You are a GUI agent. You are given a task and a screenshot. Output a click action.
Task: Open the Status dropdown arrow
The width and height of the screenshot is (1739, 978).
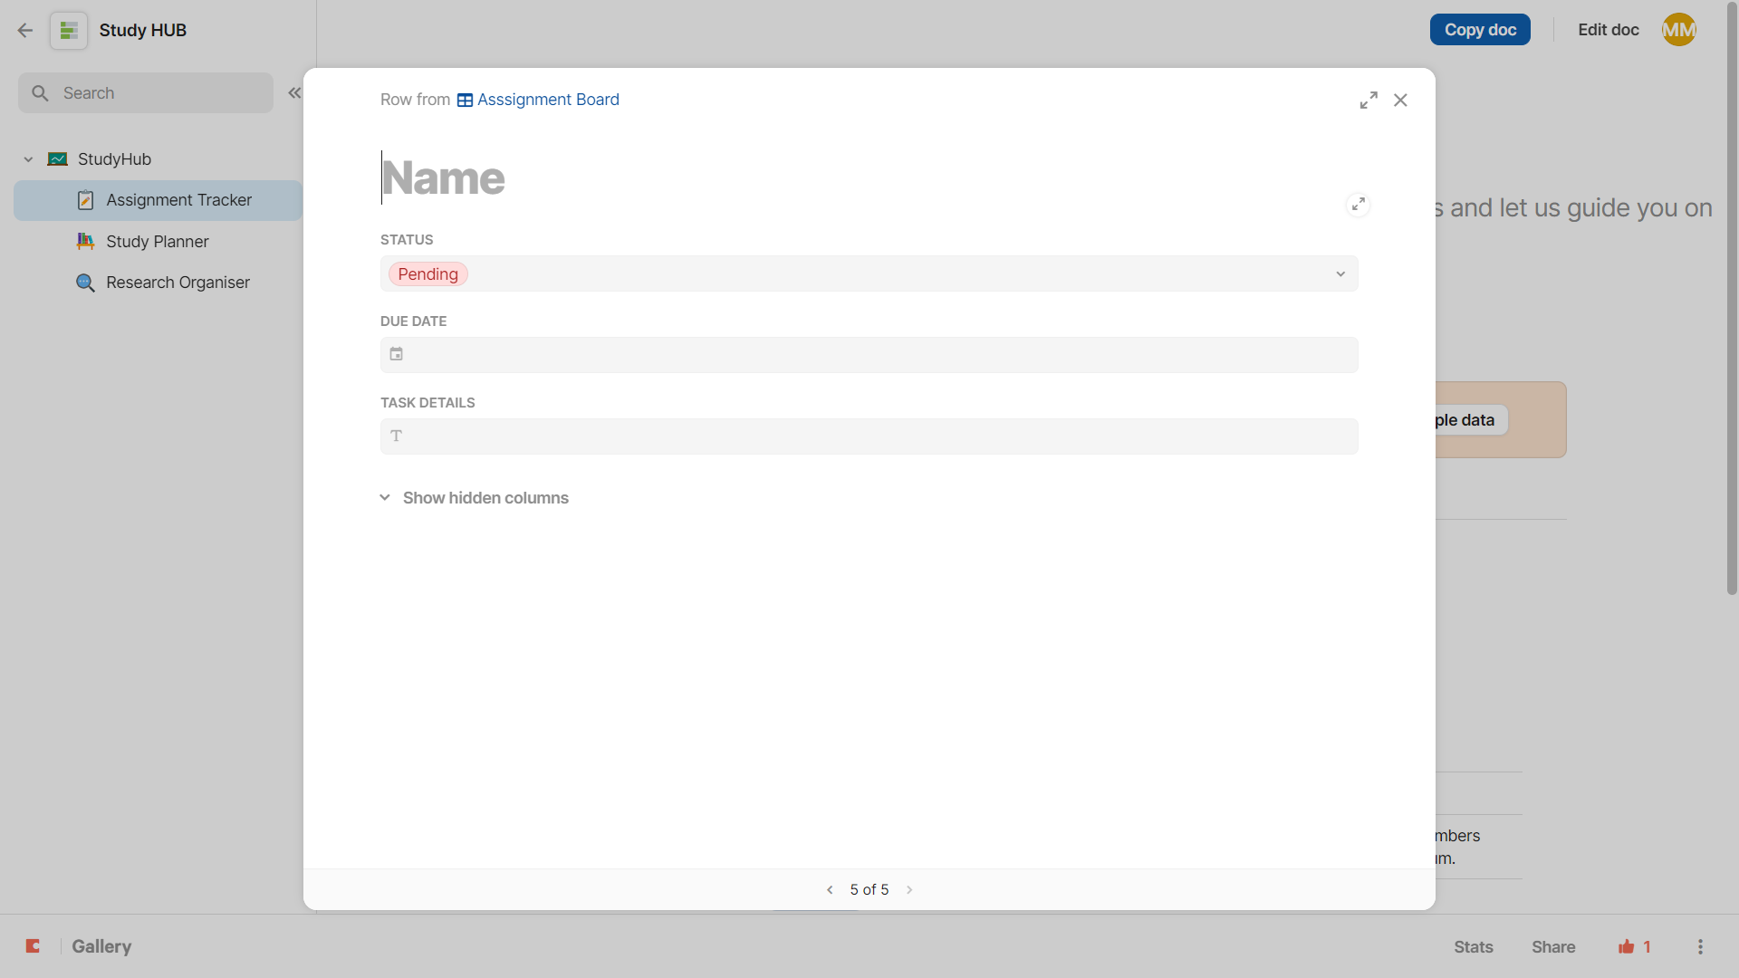1340,274
